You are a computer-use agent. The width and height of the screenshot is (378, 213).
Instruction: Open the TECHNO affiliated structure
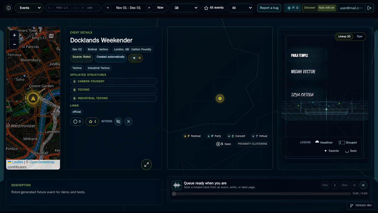114,90
